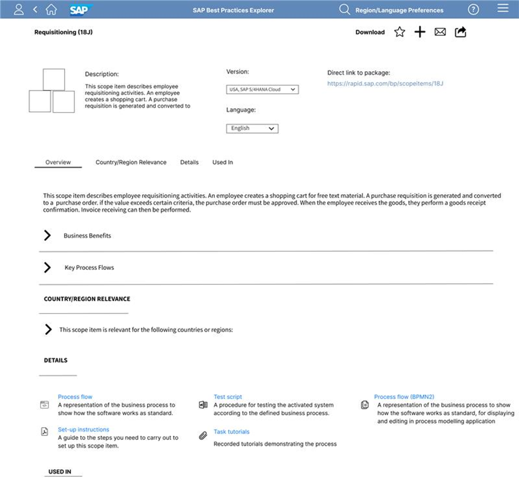
Task: Add the package with the plus icon
Action: (420, 32)
